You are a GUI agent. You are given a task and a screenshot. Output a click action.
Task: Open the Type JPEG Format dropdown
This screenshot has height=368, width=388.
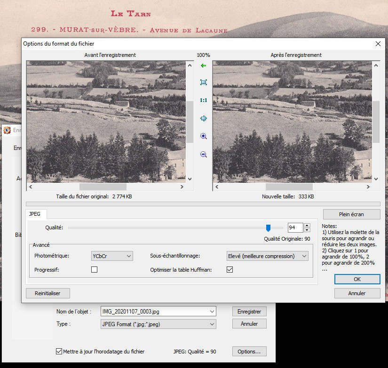[x=158, y=324]
